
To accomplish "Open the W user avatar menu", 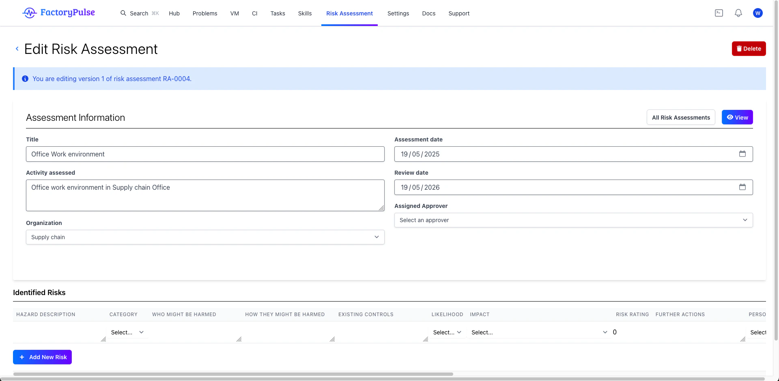I will 757,13.
